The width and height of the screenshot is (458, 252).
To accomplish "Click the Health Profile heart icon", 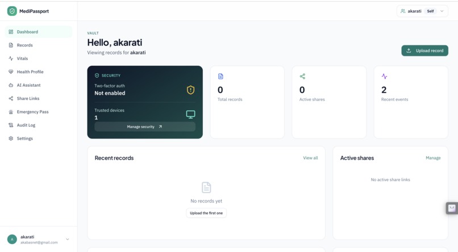I will coord(11,72).
